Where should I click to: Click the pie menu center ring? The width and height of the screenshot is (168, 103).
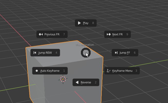[x=86, y=53]
